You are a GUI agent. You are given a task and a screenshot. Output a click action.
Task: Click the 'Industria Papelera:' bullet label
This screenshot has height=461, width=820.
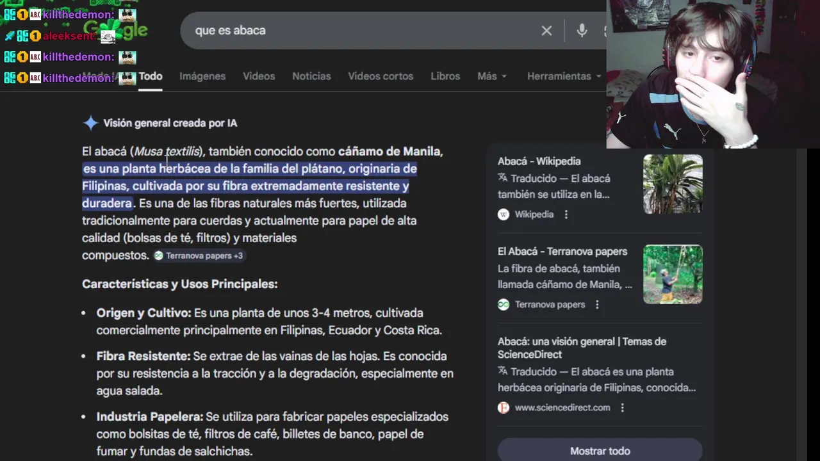pos(150,417)
